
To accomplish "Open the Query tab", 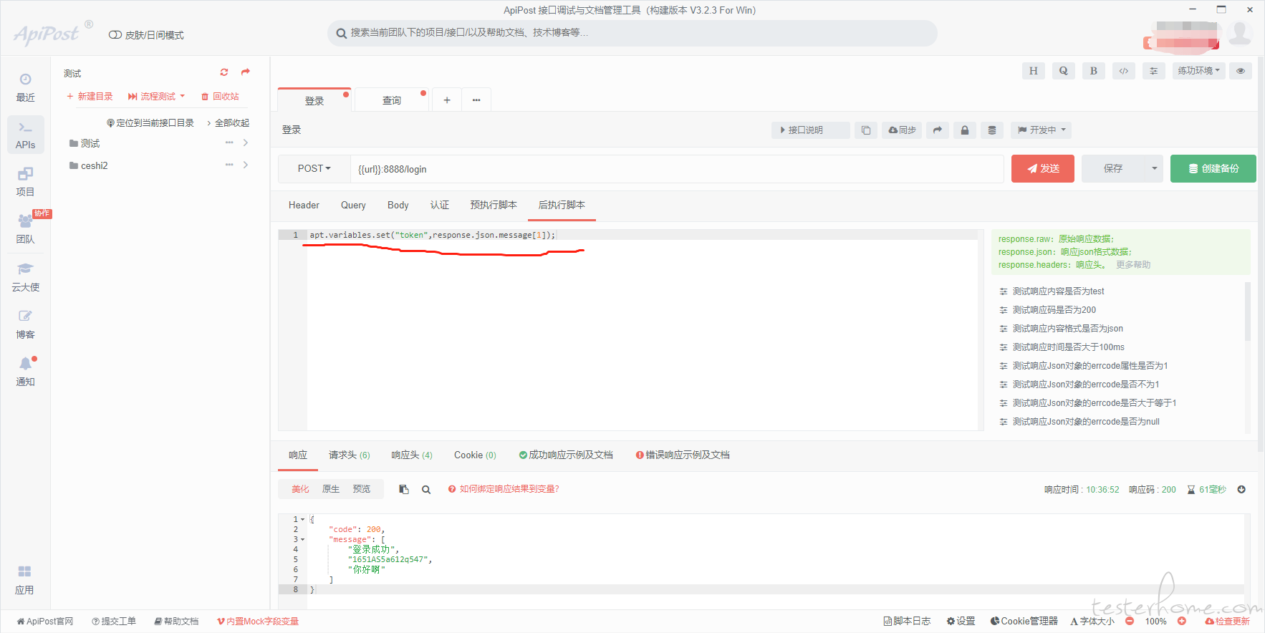I will (353, 206).
